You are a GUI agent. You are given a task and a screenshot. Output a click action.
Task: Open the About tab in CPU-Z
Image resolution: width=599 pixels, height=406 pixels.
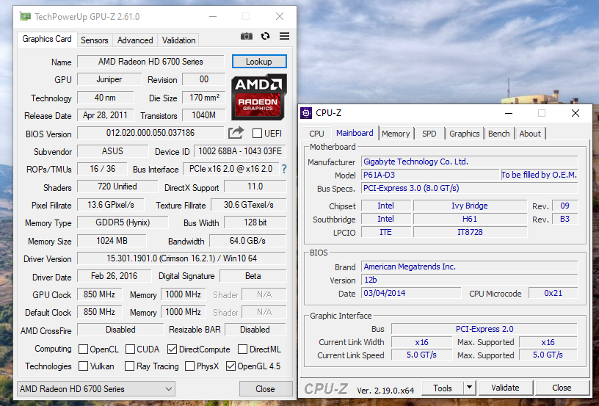[530, 134]
